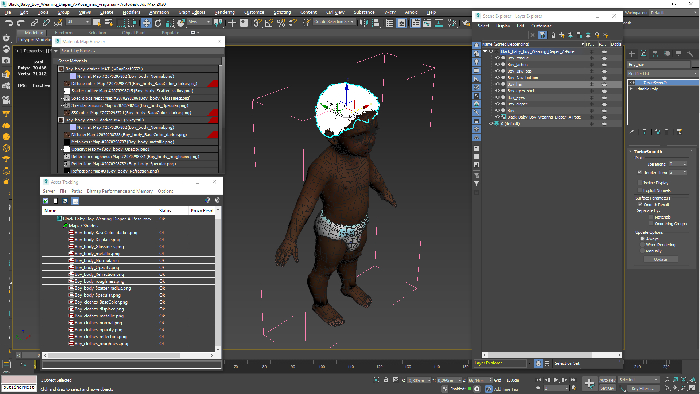Focus the Search by Name material field

(141, 51)
